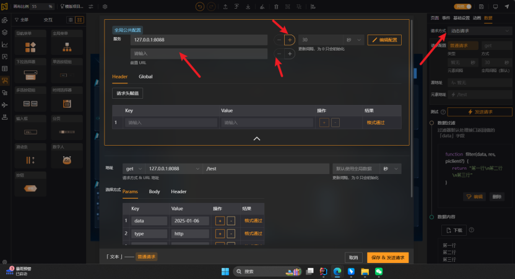The width and height of the screenshot is (515, 279).
Task: Select the 全局菜单 hierarchy component icon
Action: [67, 47]
